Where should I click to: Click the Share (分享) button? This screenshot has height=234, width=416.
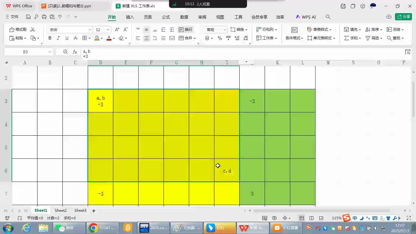(404, 17)
